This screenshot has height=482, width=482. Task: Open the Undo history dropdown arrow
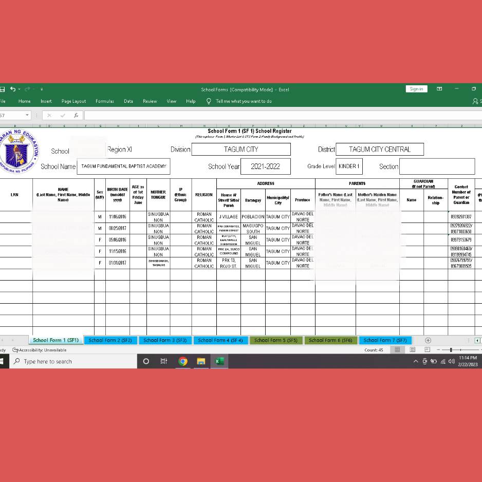[19, 89]
